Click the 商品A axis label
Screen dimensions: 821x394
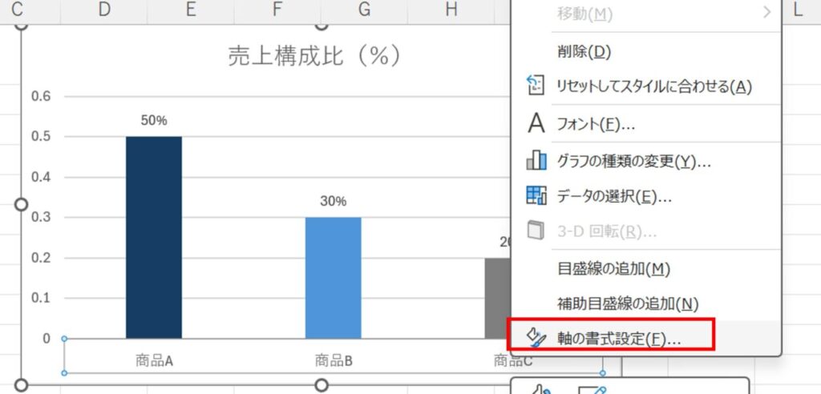(x=154, y=360)
